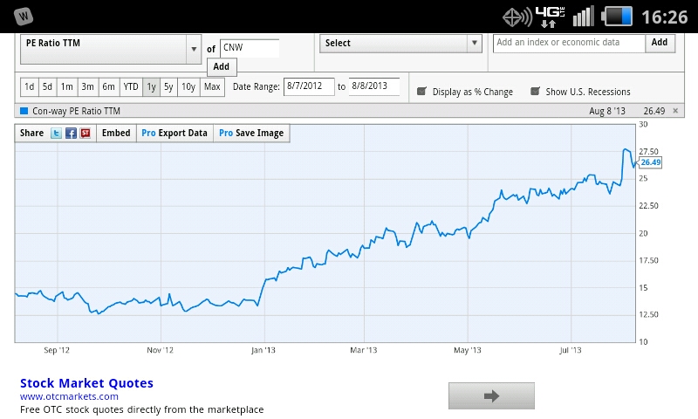Select the 5y time range
The width and height of the screenshot is (698, 419).
coord(168,86)
